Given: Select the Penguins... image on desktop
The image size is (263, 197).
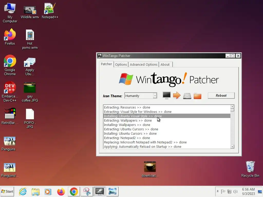Looking at the screenshot, I should point(10,144).
